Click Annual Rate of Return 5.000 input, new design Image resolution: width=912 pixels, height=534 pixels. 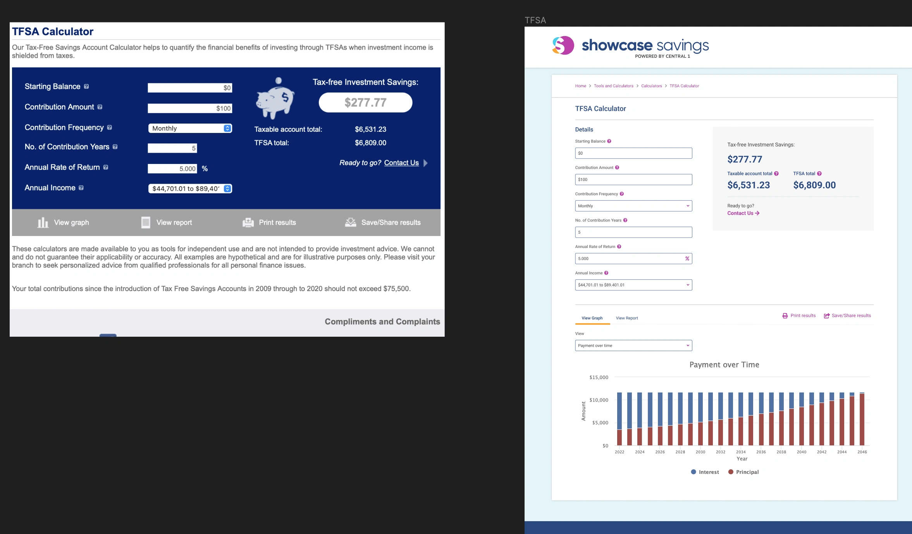click(x=633, y=258)
